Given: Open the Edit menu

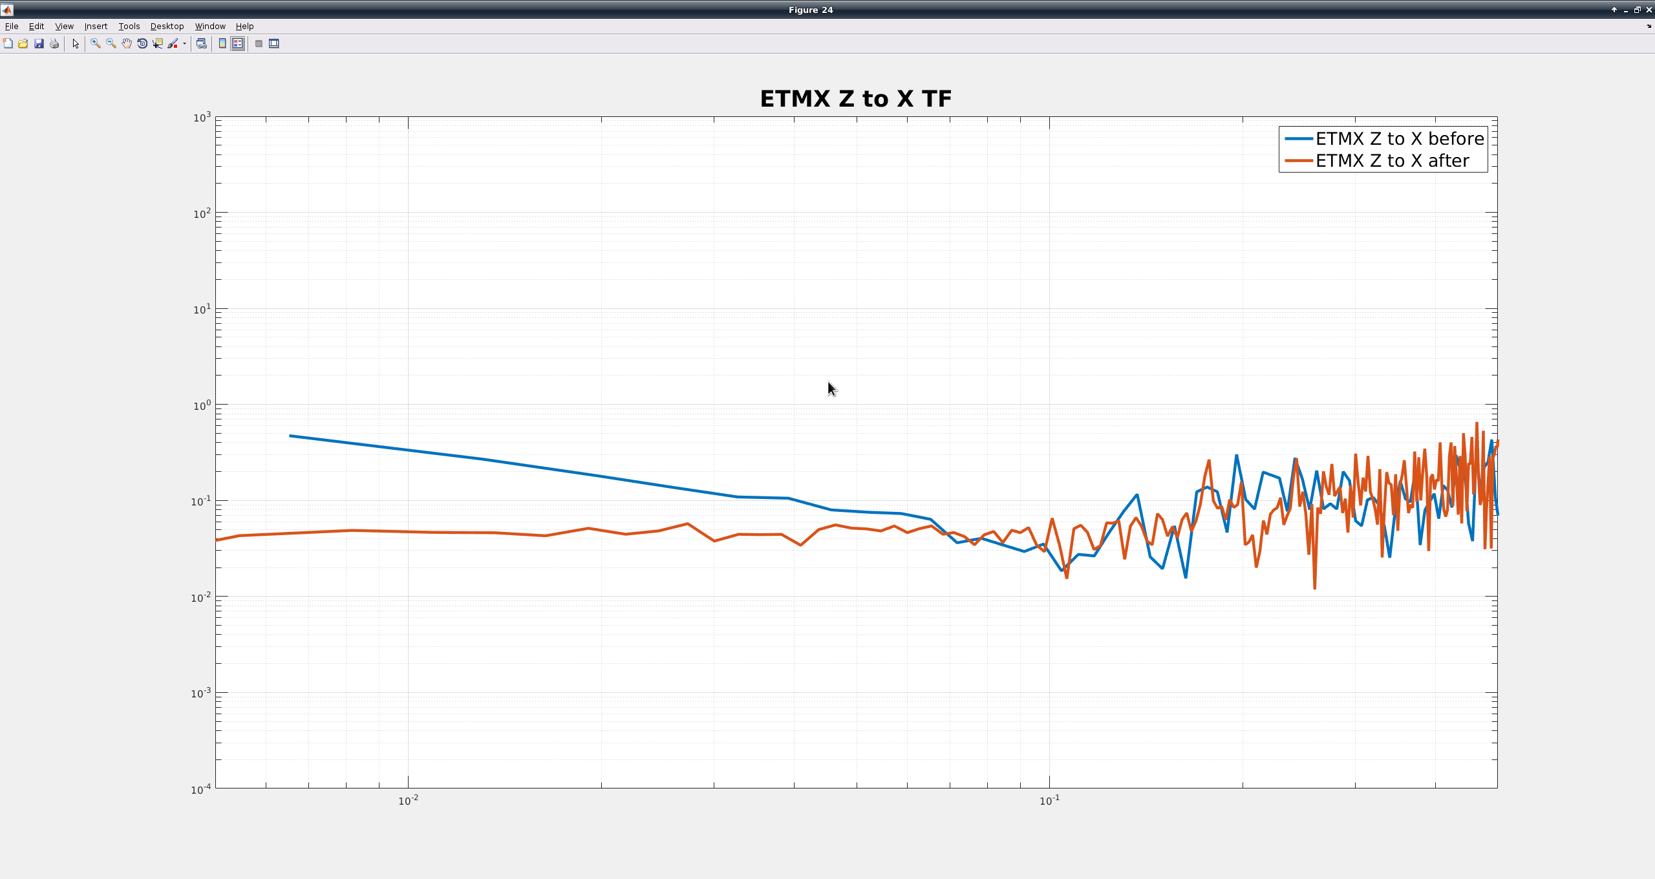Looking at the screenshot, I should pyautogui.click(x=36, y=26).
